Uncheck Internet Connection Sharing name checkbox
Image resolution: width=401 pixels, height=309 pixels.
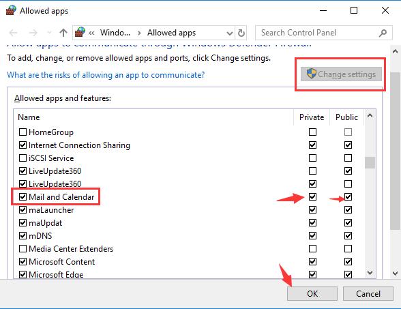pos(23,145)
